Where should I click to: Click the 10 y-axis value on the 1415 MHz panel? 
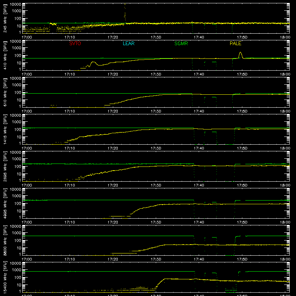pos(19,137)
